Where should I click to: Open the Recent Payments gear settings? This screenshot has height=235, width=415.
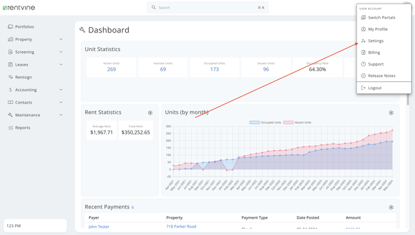click(391, 207)
